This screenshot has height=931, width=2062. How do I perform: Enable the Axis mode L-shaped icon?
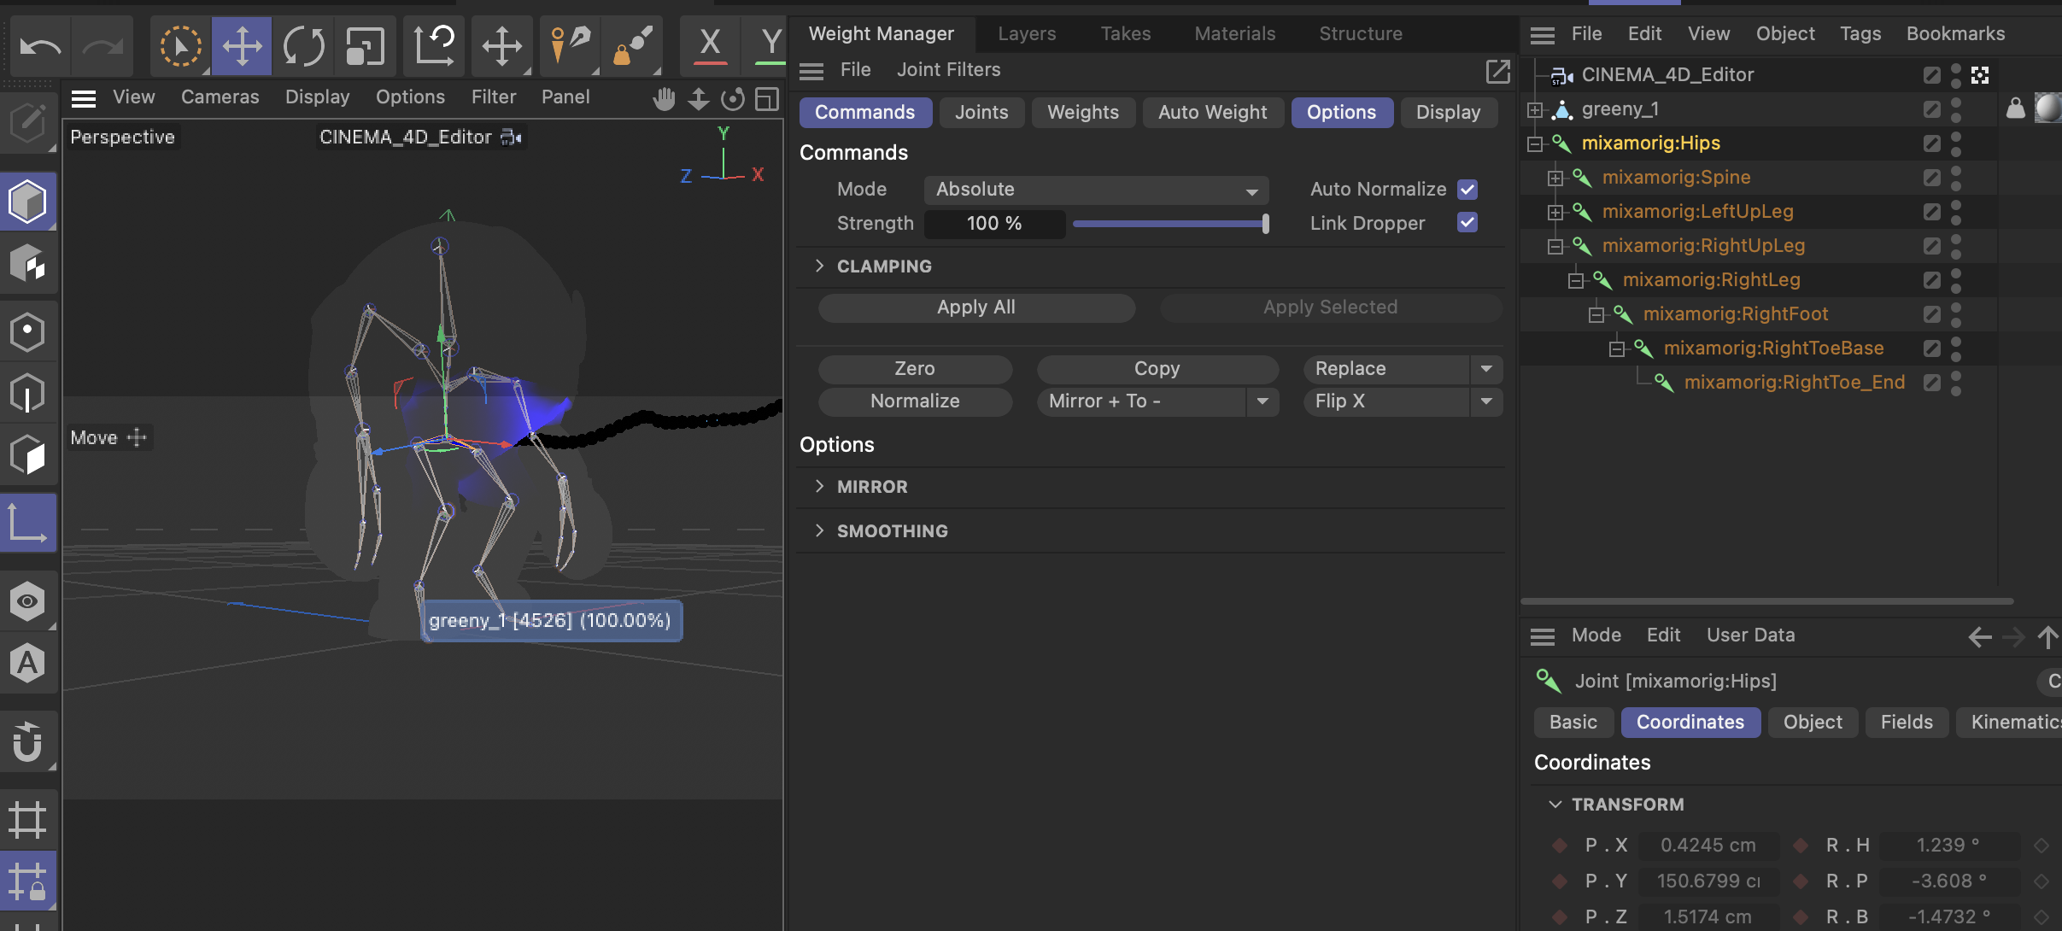(27, 522)
